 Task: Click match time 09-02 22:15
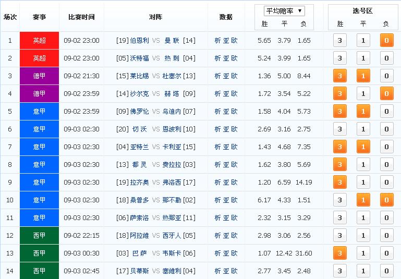pyautogui.click(x=81, y=236)
